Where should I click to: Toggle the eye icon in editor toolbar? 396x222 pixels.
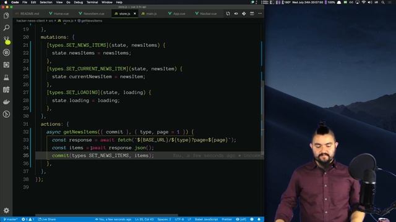tap(236, 14)
